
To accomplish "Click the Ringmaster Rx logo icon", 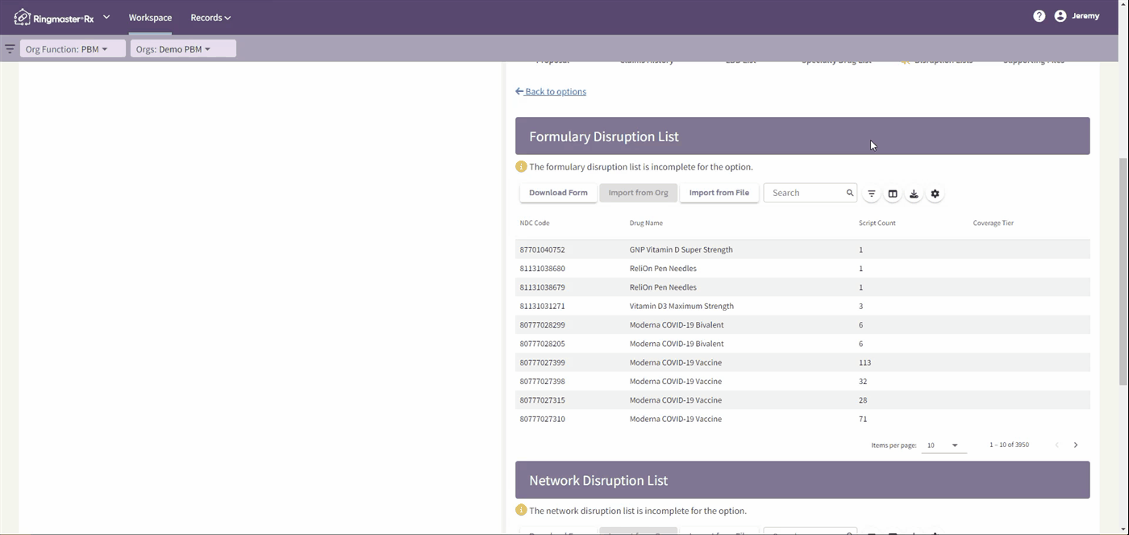I will point(23,16).
